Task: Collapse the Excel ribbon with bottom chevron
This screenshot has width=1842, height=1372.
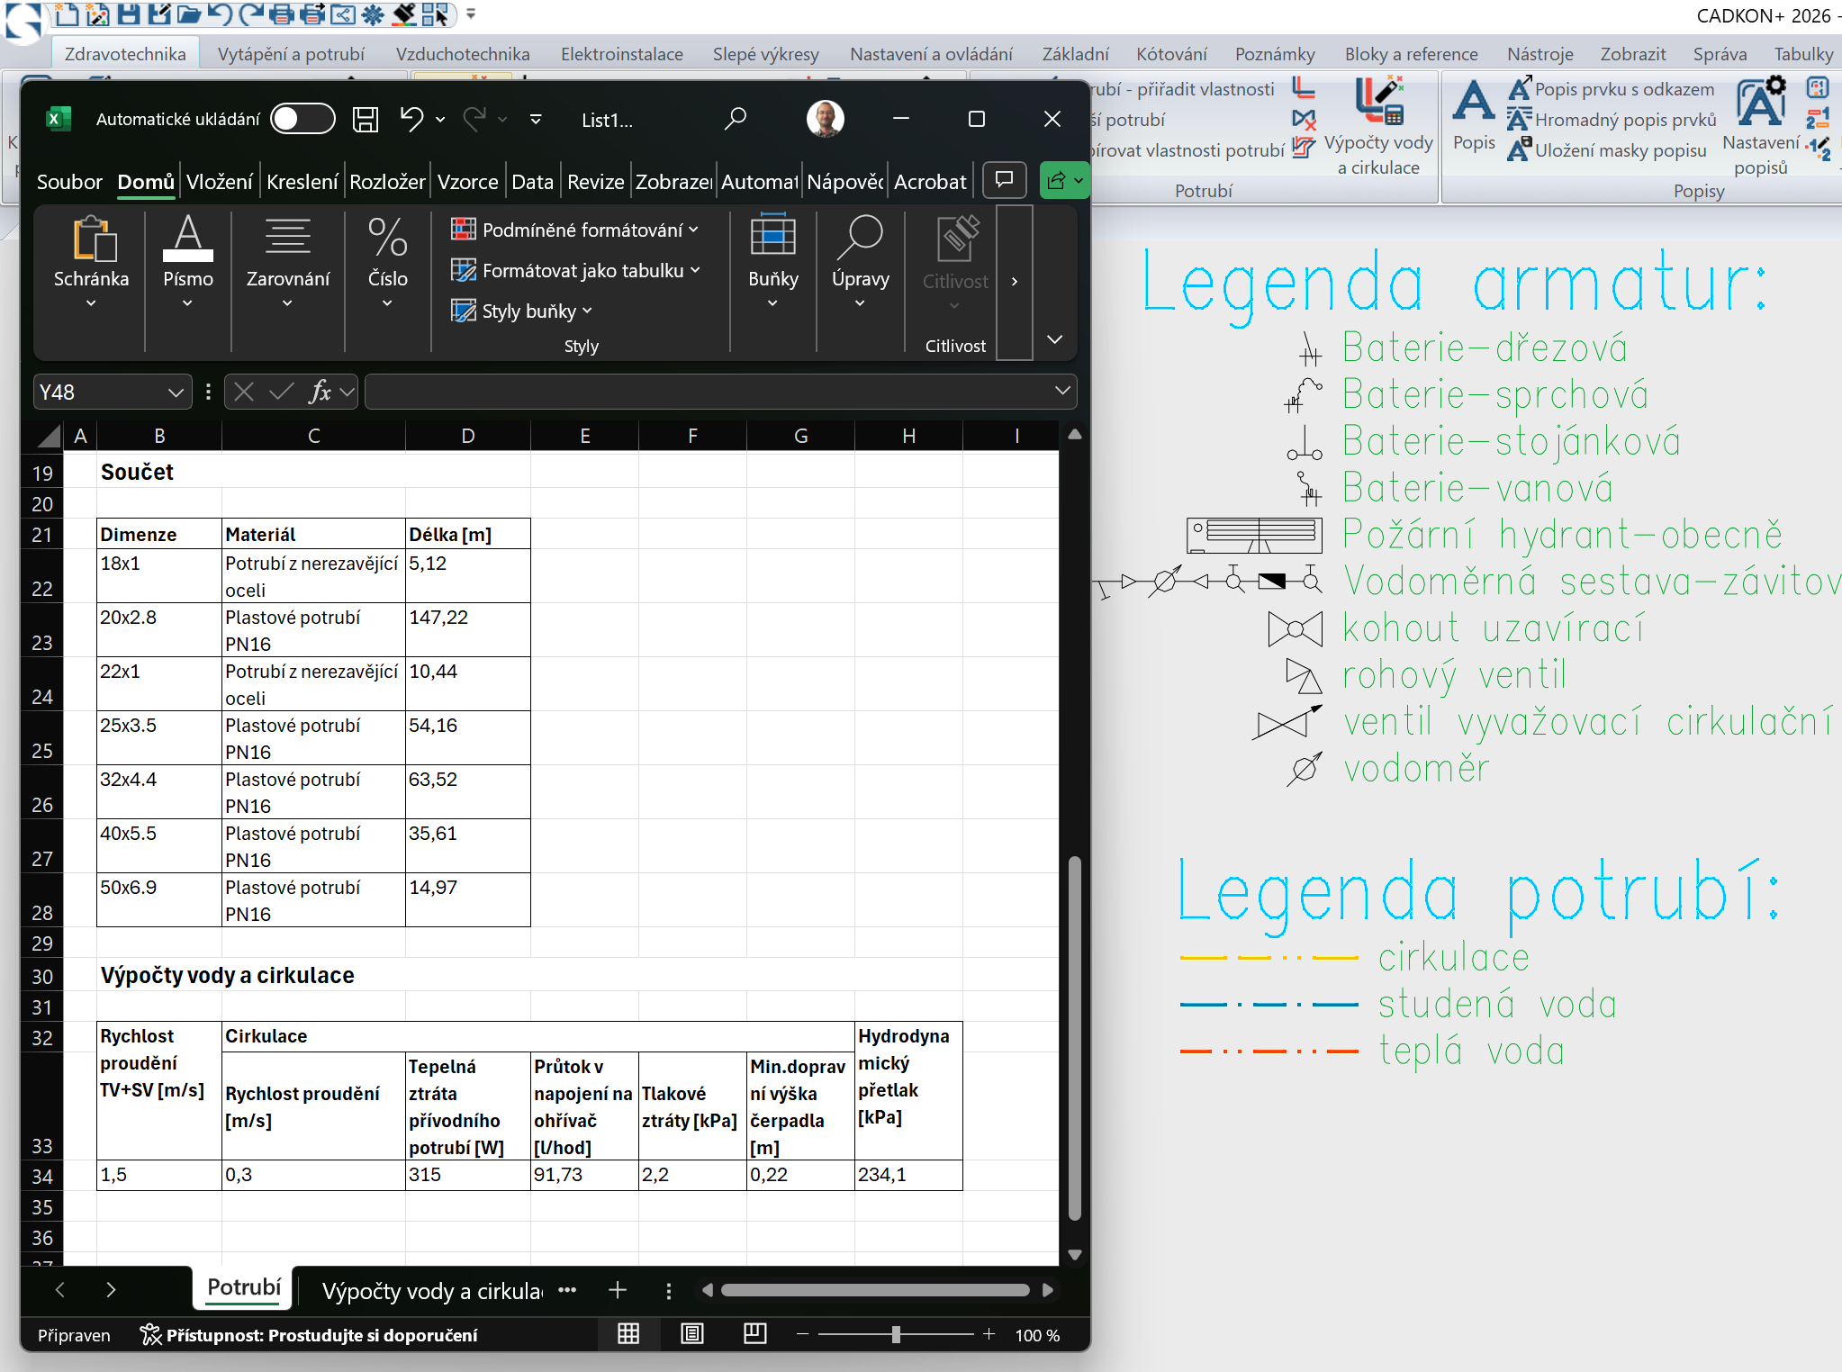Action: (x=1055, y=339)
